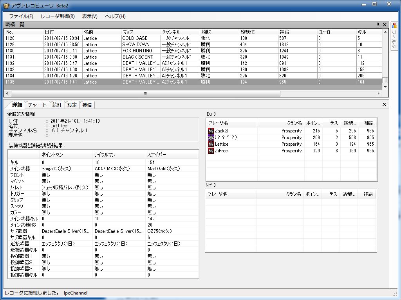Click スナイパー column header
The height and width of the screenshot is (300, 401).
pyautogui.click(x=172, y=155)
